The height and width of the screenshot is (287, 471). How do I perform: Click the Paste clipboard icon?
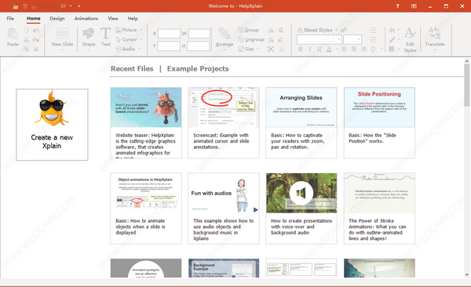13,34
